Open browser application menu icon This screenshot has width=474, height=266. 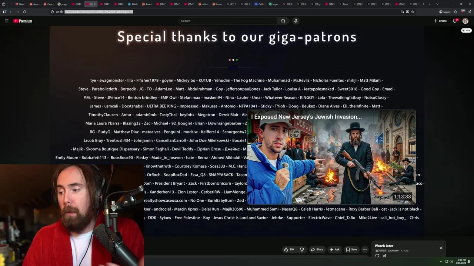[x=470, y=12]
